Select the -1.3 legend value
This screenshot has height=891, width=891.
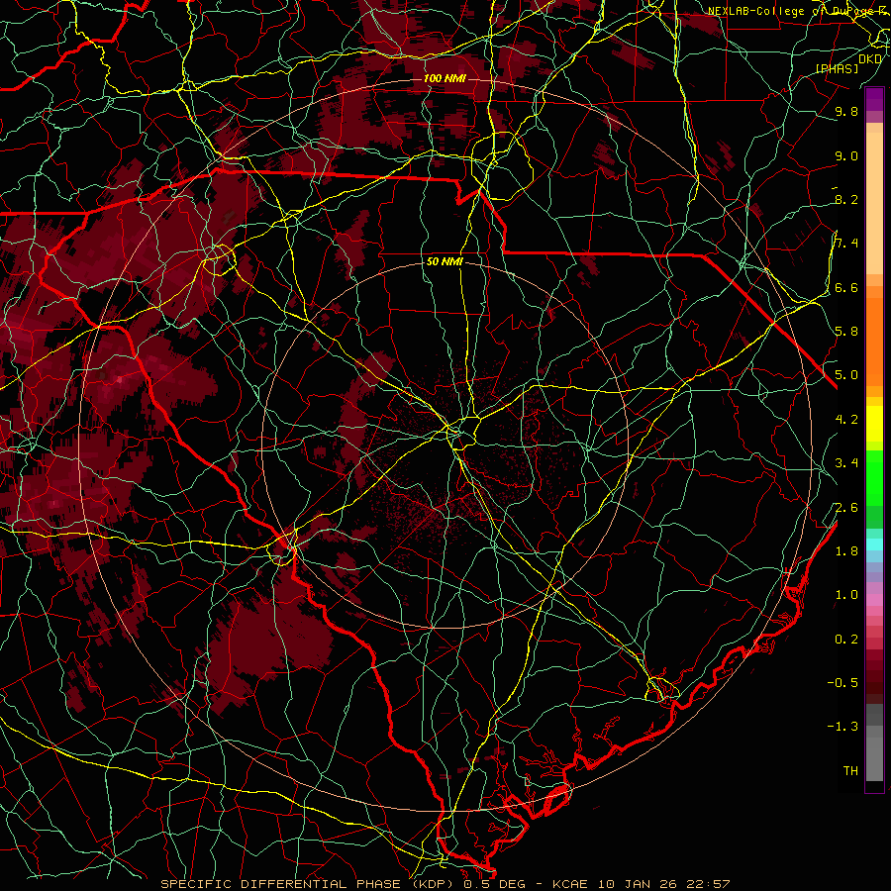coord(842,727)
